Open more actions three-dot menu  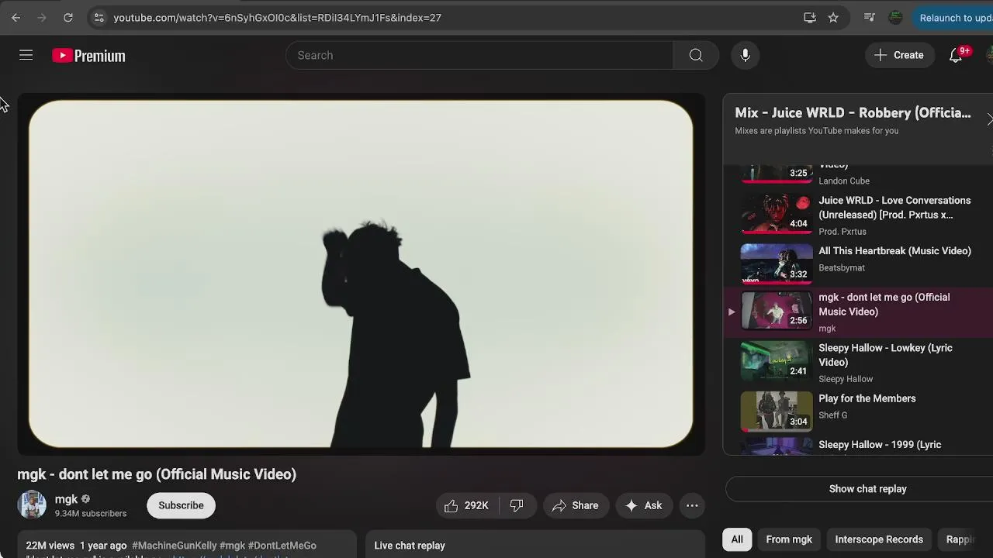click(692, 505)
